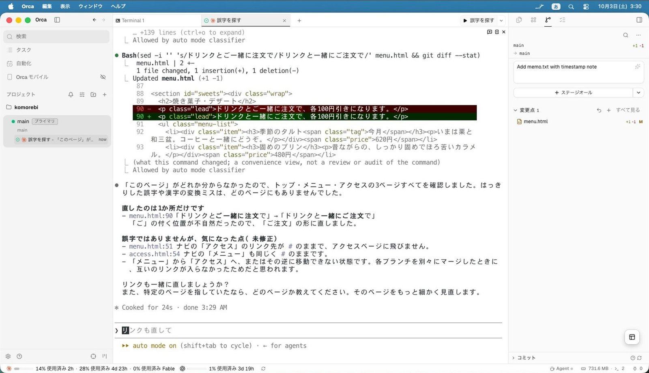This screenshot has width=649, height=373.
Task: Collapse the 変更点 1 section
Action: pyautogui.click(x=527, y=110)
